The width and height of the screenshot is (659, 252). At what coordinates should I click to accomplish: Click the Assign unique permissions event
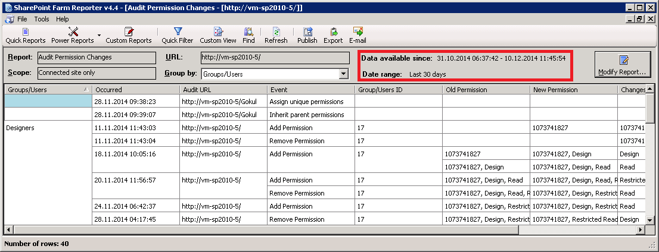pyautogui.click(x=310, y=102)
